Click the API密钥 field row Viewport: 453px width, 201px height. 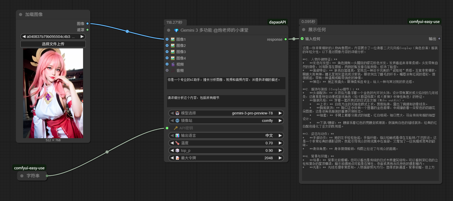tap(226, 128)
